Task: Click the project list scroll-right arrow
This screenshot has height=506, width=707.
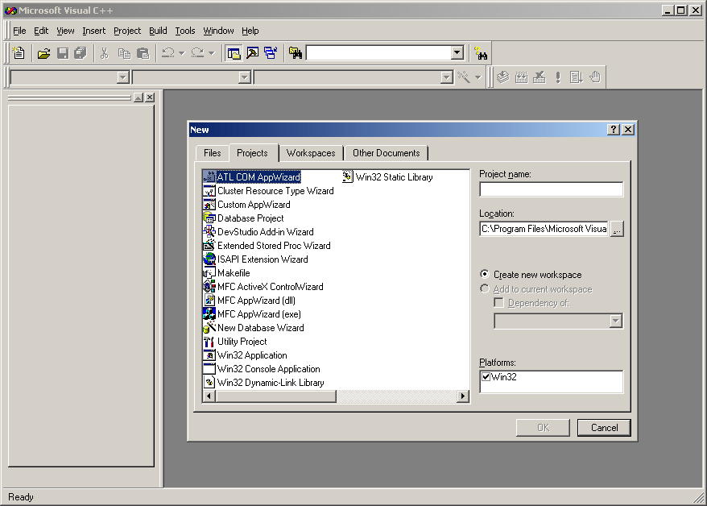Action: (463, 396)
